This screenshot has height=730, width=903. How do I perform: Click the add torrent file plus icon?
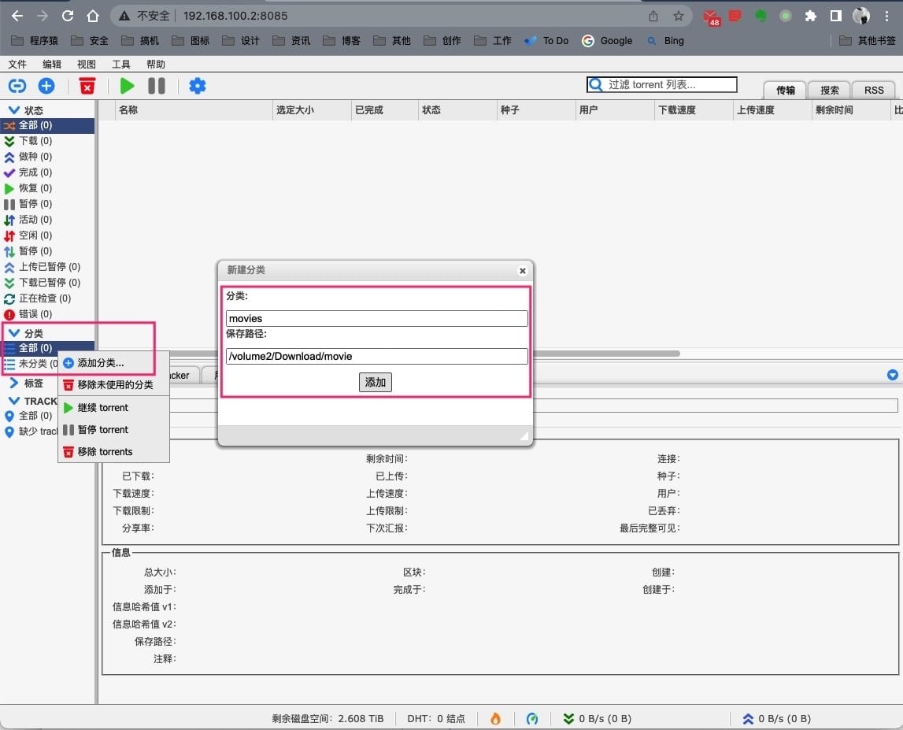point(46,87)
